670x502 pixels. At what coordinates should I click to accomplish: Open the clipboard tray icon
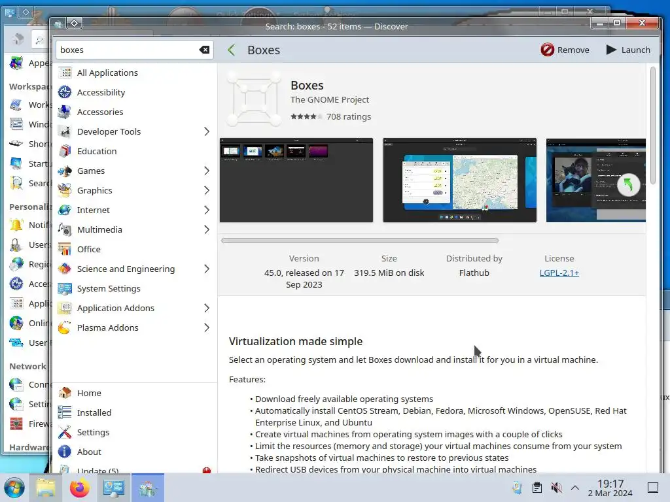537,488
